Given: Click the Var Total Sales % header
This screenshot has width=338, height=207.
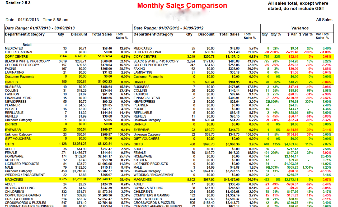Looking at the screenshot, I should click(x=322, y=36).
